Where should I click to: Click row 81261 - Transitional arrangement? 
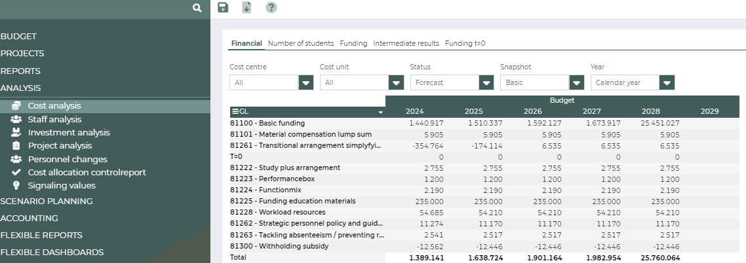point(305,146)
